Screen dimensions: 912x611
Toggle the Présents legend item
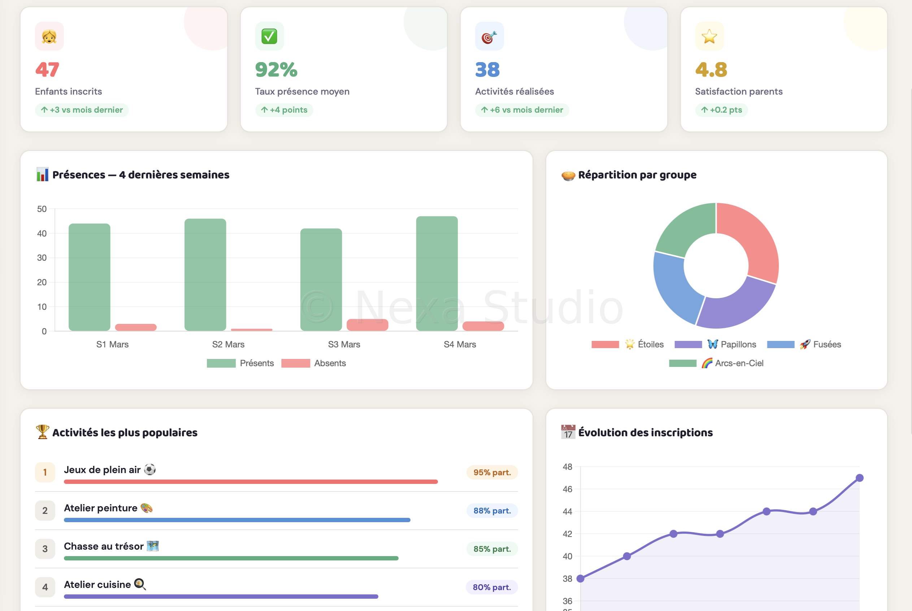coord(240,363)
